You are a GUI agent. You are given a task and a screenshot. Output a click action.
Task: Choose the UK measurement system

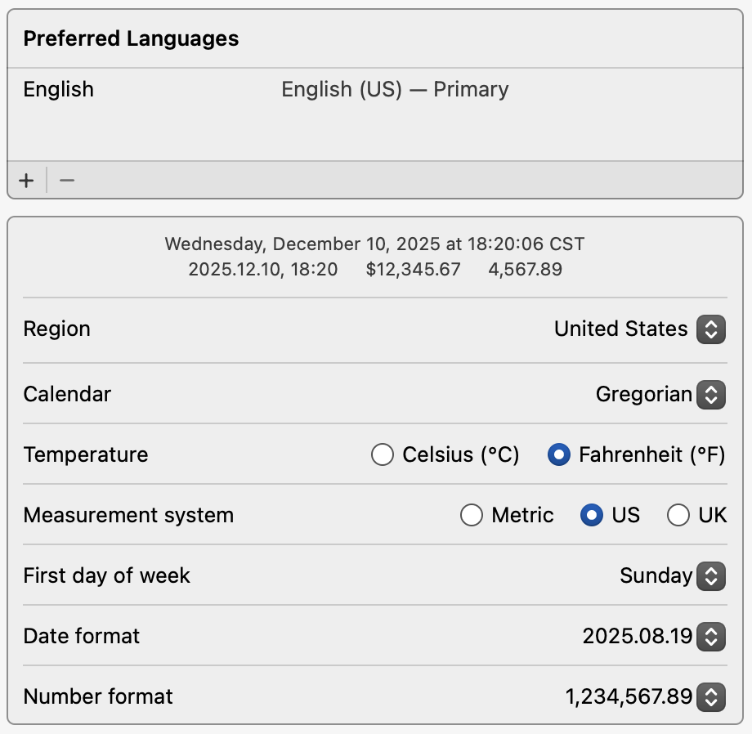[678, 516]
